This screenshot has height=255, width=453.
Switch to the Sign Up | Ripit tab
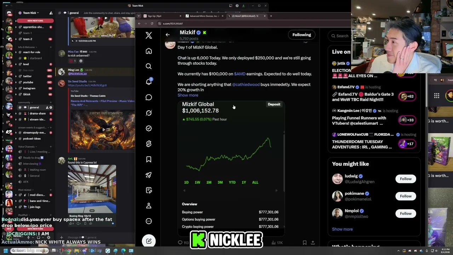coord(162,16)
